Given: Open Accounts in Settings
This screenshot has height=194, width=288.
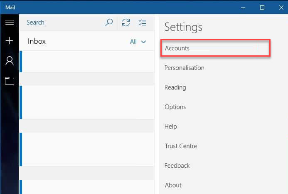Looking at the screenshot, I should coord(215,48).
